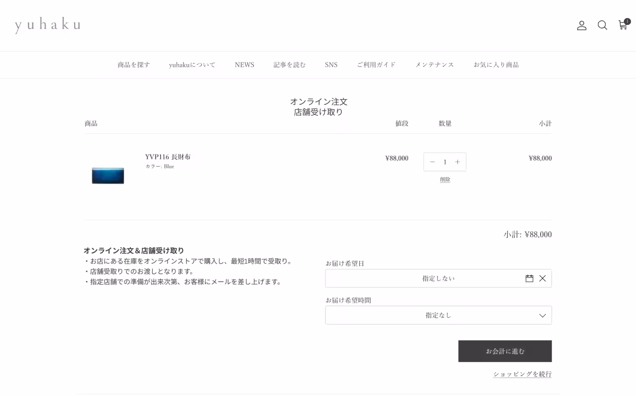The height and width of the screenshot is (396, 636).
Task: Open the search magnifier icon
Action: pyautogui.click(x=602, y=25)
